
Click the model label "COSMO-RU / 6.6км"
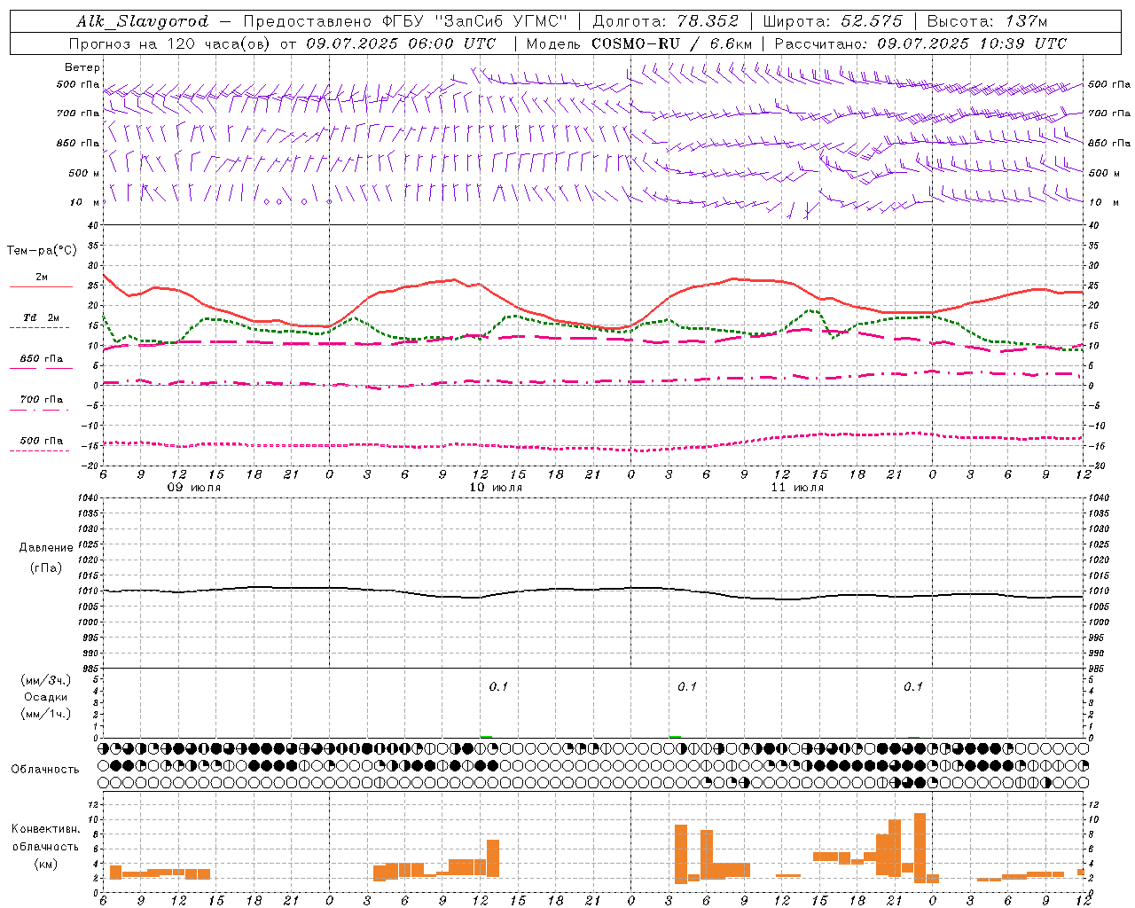[x=672, y=43]
